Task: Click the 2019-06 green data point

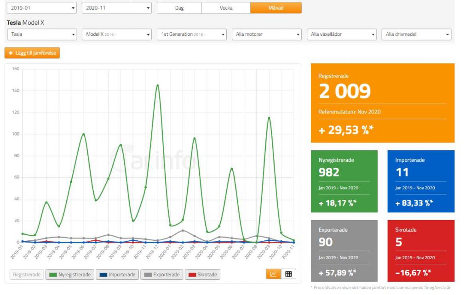Action: pyautogui.click(x=84, y=134)
